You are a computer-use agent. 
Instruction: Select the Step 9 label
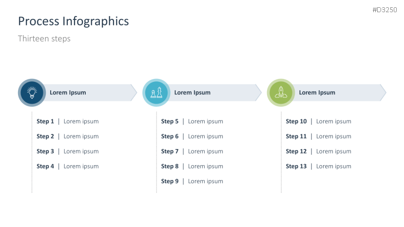(x=170, y=181)
